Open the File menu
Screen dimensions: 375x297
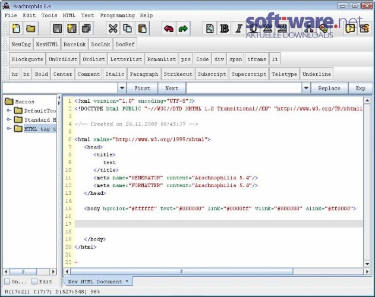11,15
